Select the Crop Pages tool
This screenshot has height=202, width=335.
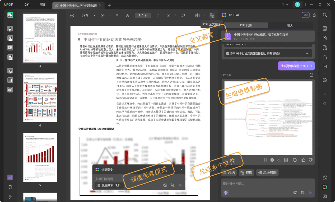pos(10,80)
